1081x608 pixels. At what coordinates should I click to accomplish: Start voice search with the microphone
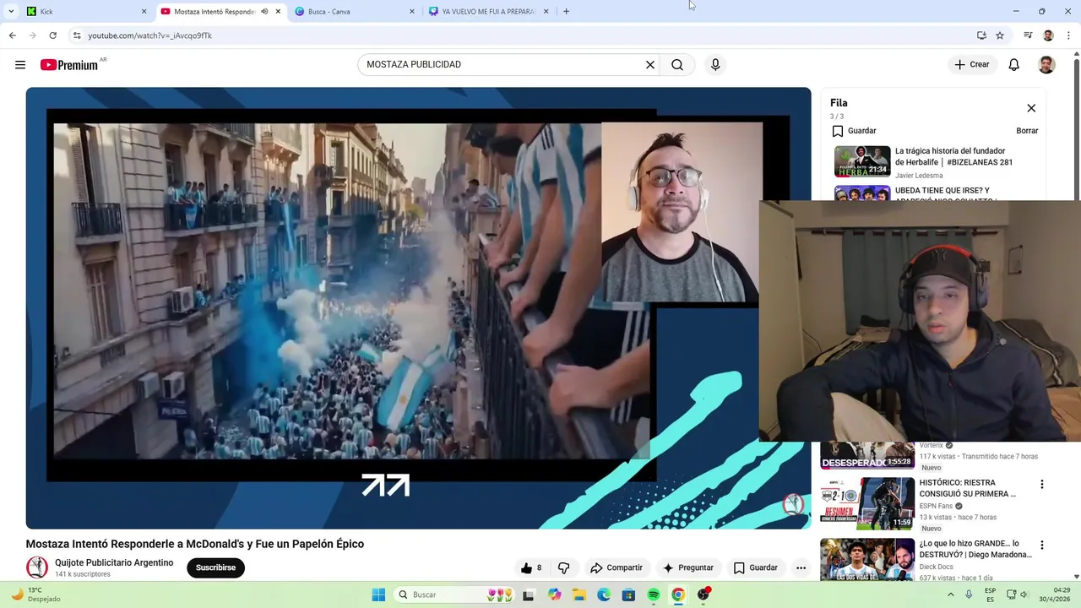point(715,65)
